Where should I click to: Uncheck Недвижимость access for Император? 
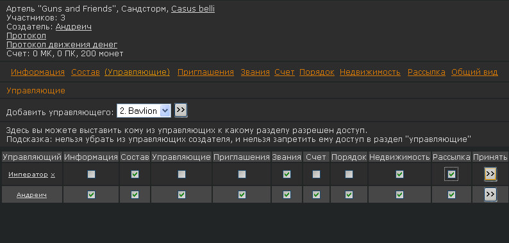pos(399,175)
